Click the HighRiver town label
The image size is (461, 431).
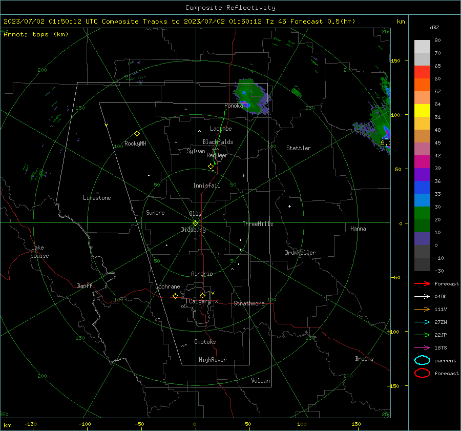tap(213, 360)
